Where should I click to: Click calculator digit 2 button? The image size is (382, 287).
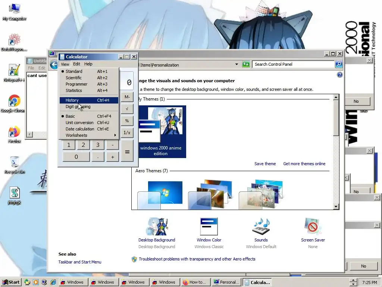click(x=83, y=145)
